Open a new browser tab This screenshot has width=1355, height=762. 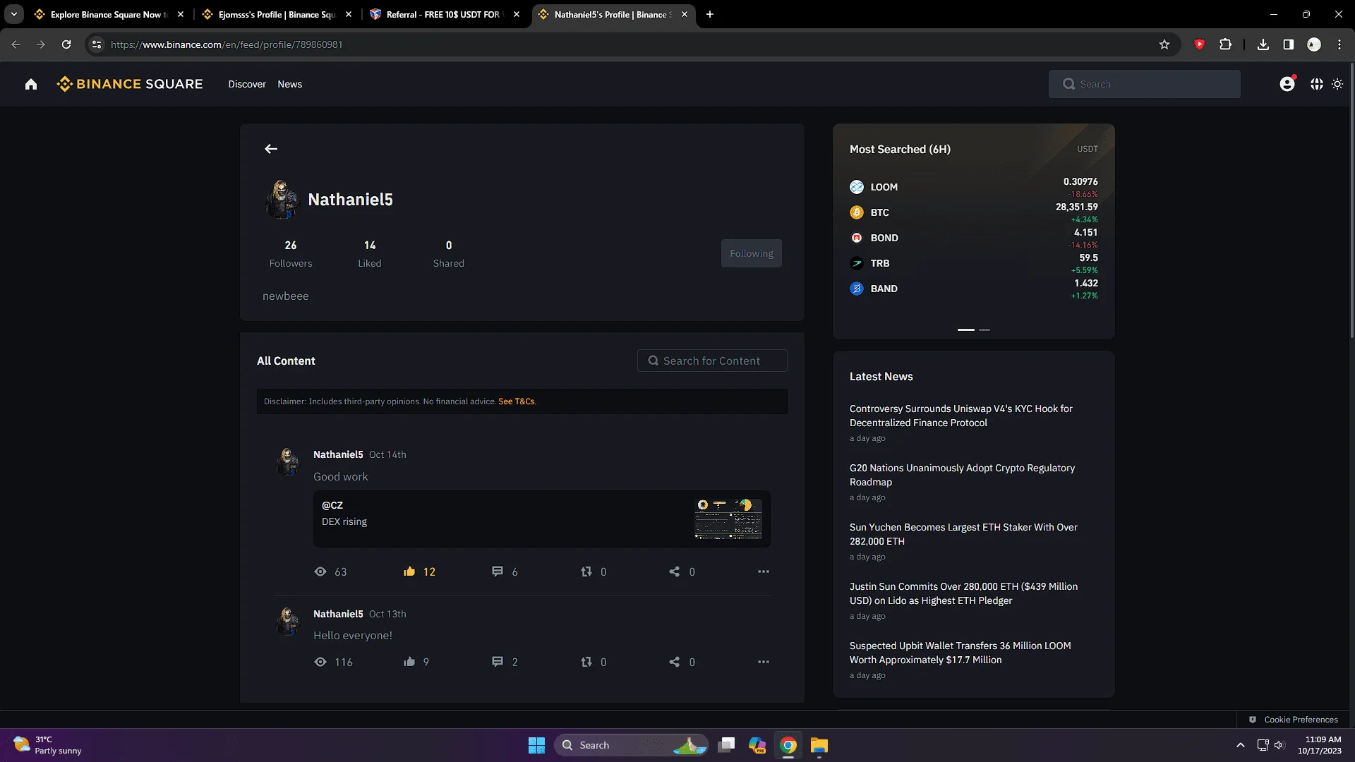tap(710, 14)
